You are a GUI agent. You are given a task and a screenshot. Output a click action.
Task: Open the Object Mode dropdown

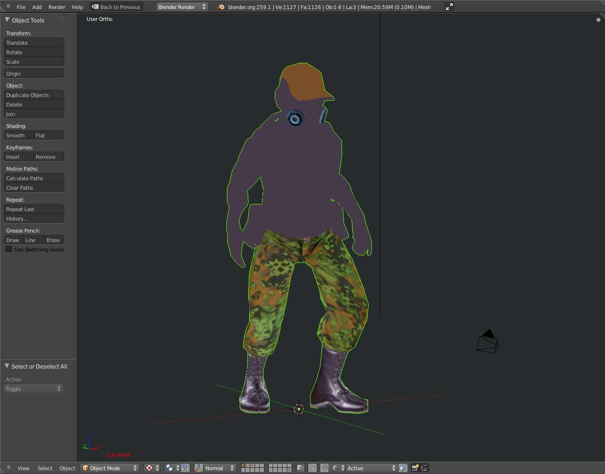110,468
